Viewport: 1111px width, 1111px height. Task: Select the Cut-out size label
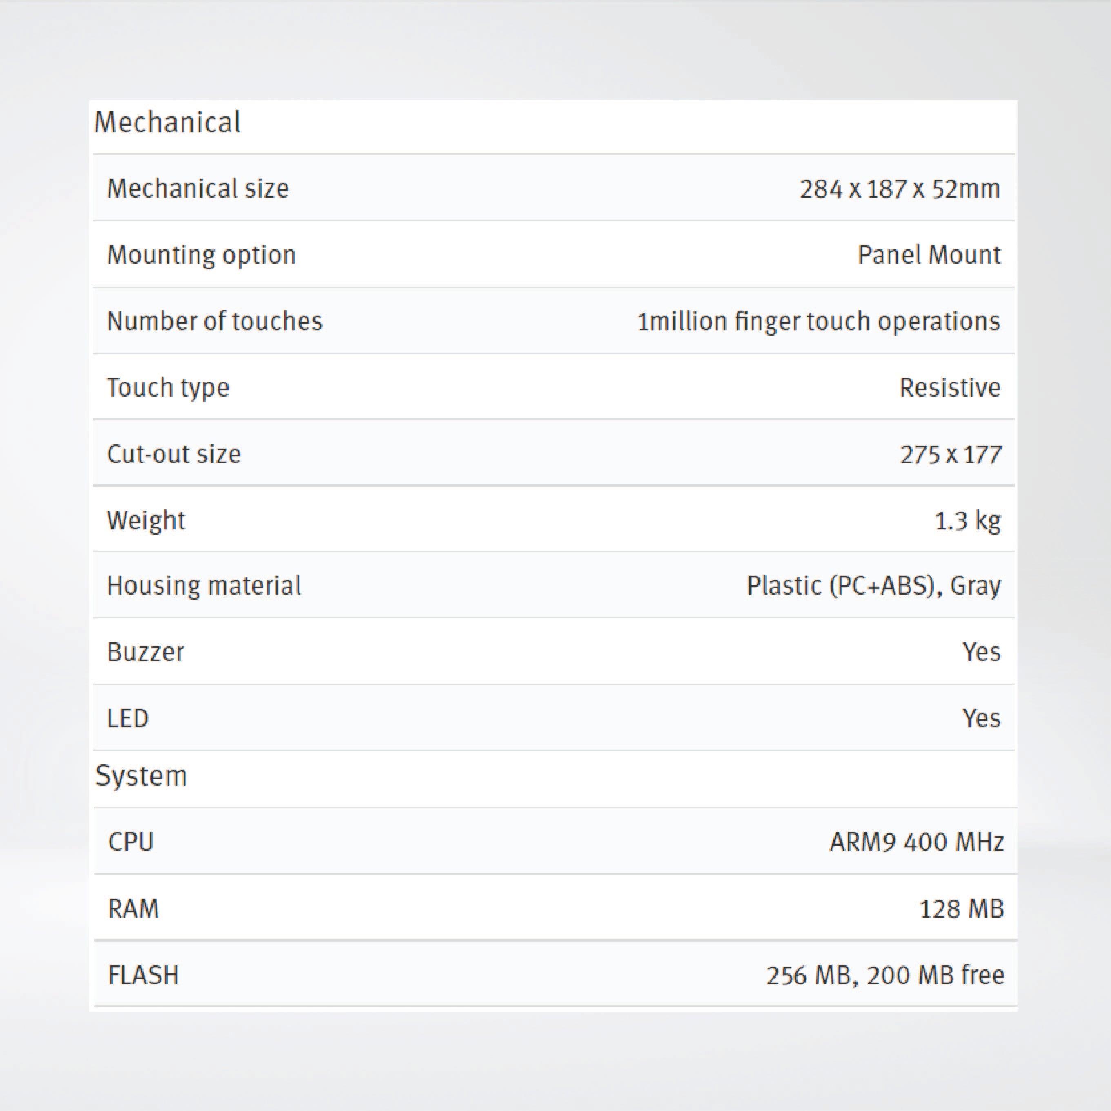[173, 454]
